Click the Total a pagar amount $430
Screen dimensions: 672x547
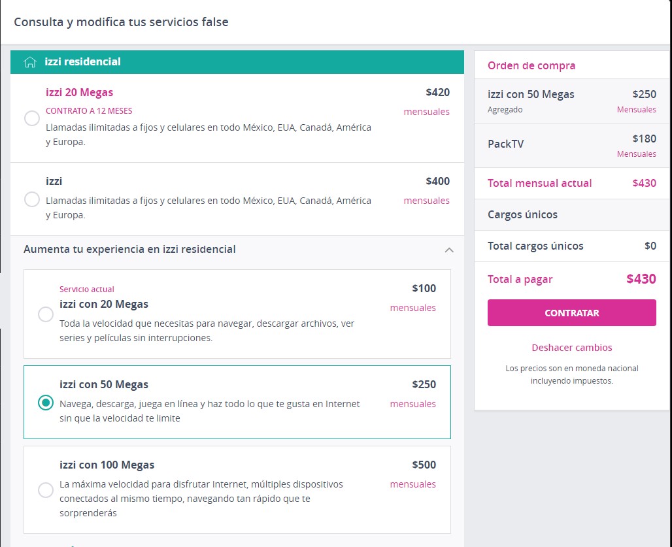click(641, 279)
